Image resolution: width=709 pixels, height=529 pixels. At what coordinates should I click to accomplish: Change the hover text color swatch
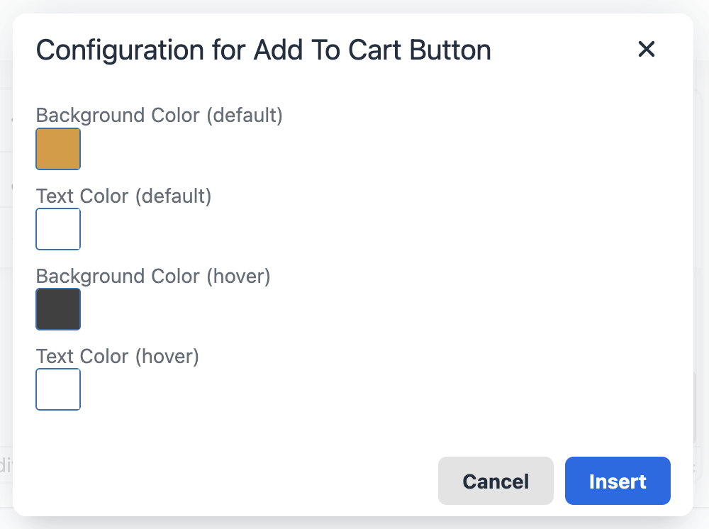click(57, 389)
